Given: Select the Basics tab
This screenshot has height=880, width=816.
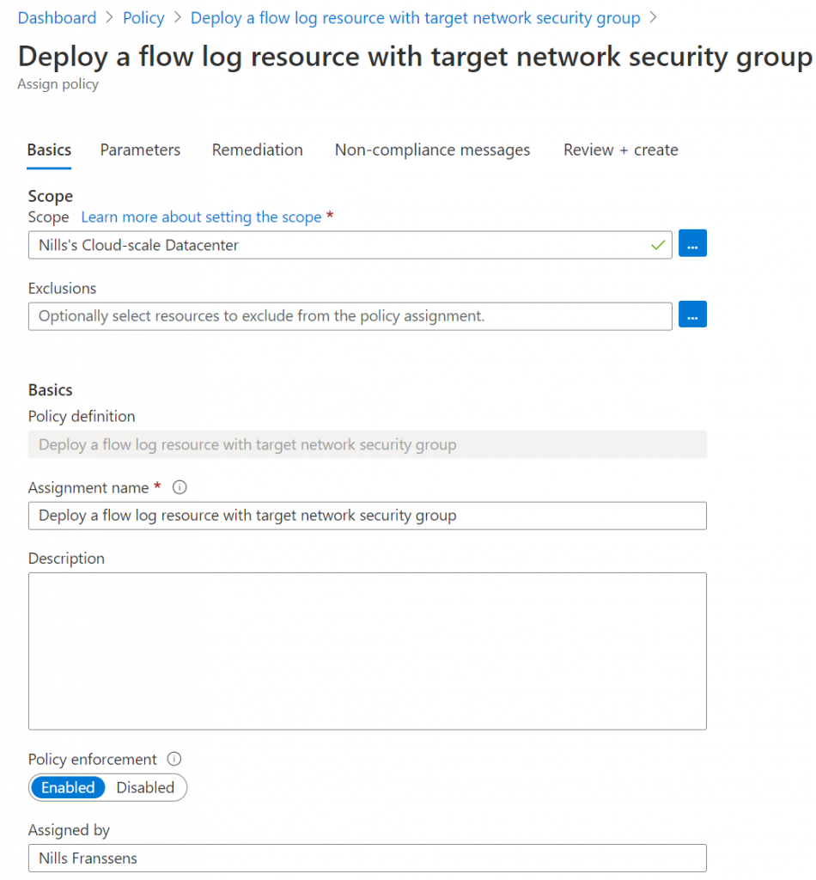Looking at the screenshot, I should [49, 150].
